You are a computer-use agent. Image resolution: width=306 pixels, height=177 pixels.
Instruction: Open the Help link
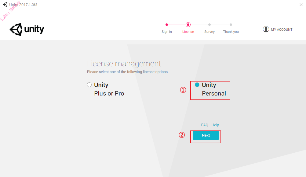pyautogui.click(x=215, y=125)
